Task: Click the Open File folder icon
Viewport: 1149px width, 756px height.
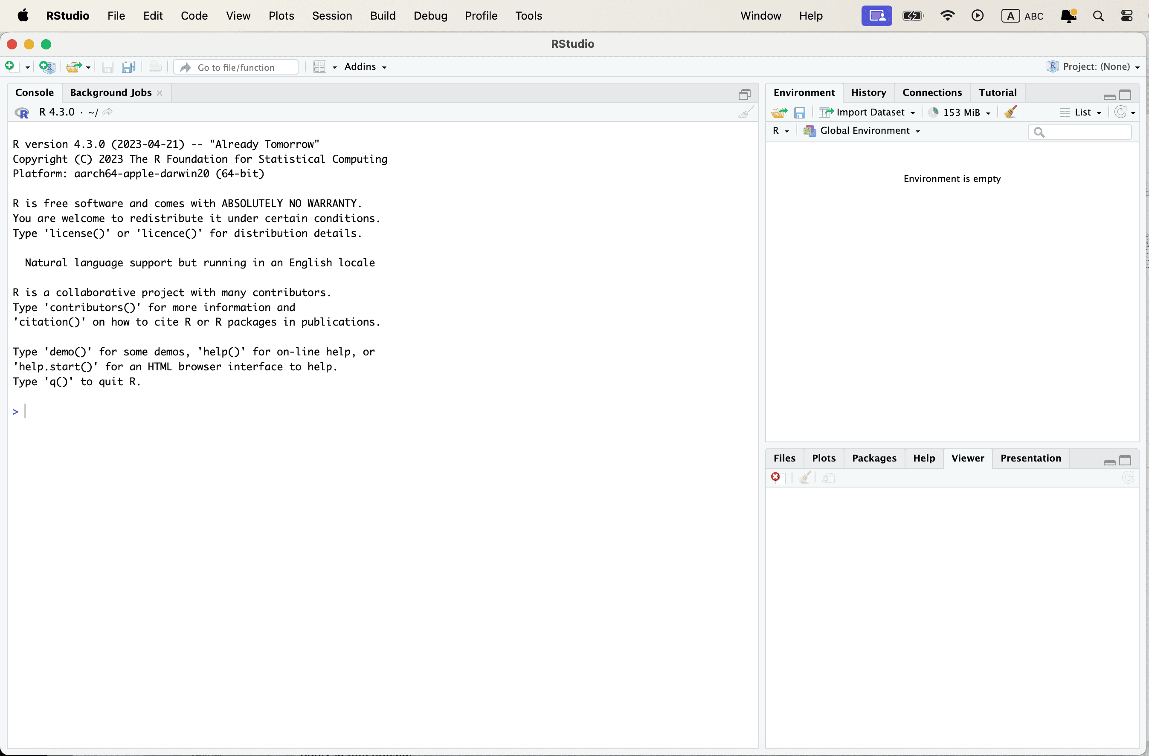Action: tap(74, 66)
